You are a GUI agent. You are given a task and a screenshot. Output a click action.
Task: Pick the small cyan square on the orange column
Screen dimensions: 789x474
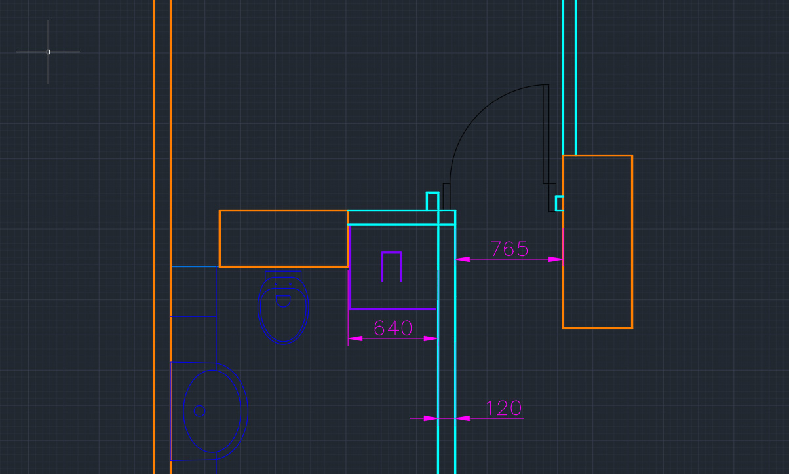tap(559, 203)
